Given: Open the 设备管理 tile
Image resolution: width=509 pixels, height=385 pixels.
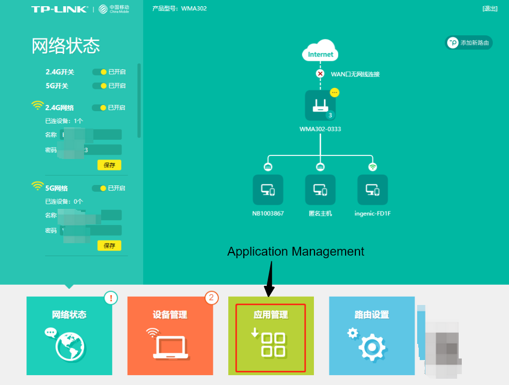Looking at the screenshot, I should [x=170, y=336].
